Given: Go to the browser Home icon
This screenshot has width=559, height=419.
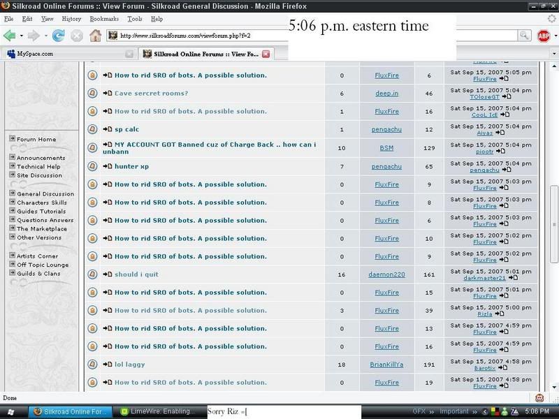Looking at the screenshot, I should (95, 36).
